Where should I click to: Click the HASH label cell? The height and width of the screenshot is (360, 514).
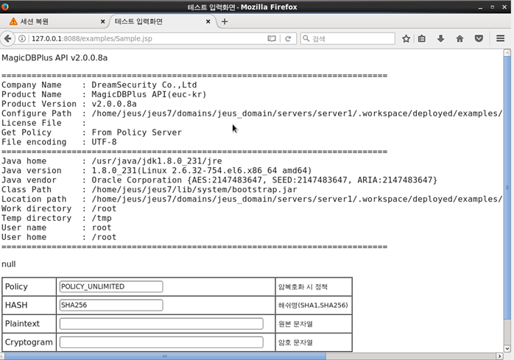29,306
